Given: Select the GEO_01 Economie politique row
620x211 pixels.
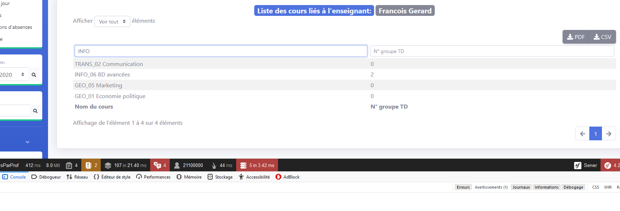Looking at the screenshot, I should tap(344, 96).
